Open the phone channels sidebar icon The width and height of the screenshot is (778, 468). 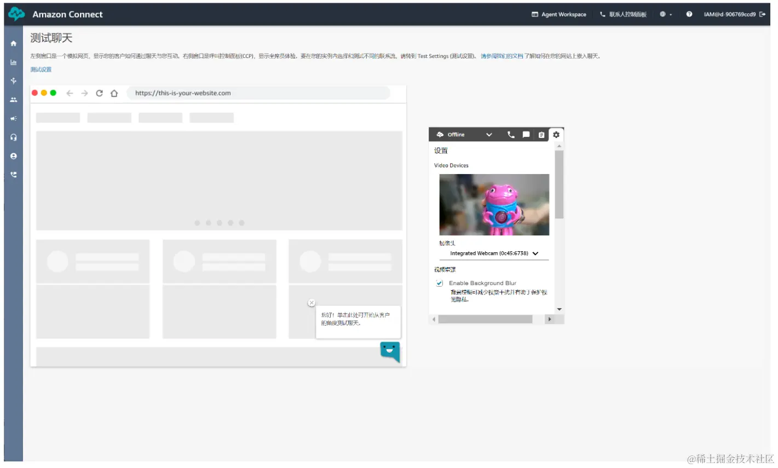tap(14, 175)
